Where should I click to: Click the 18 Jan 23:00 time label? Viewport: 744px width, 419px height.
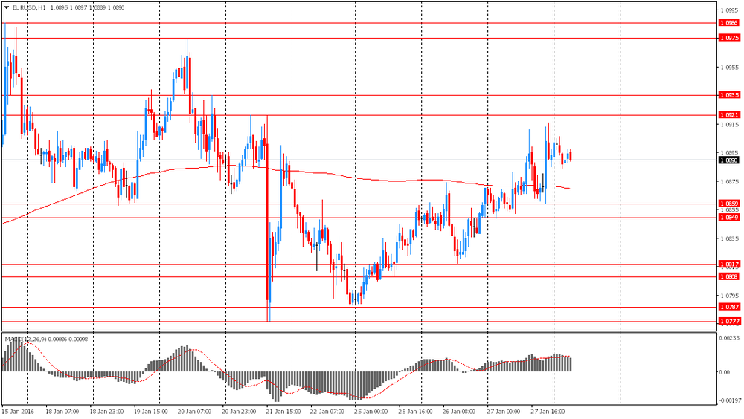(106, 412)
